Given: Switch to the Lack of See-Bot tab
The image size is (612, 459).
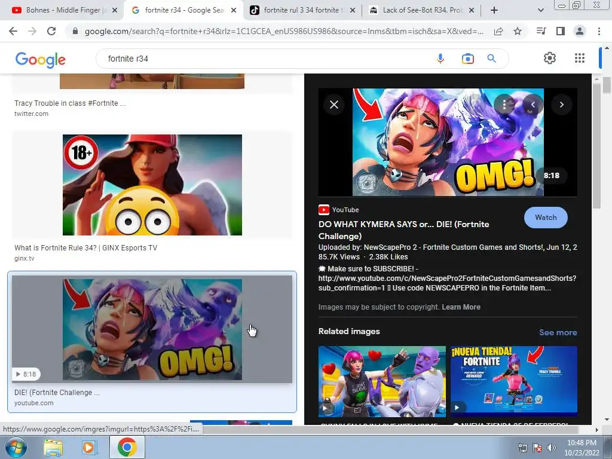Looking at the screenshot, I should pos(421,10).
